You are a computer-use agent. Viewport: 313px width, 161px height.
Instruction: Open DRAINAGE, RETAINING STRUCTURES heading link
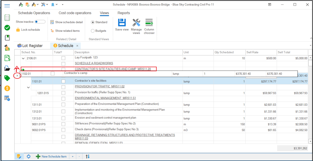pos(125,137)
